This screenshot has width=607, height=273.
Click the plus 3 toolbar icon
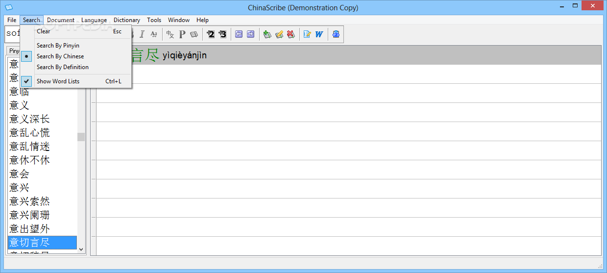(x=222, y=34)
